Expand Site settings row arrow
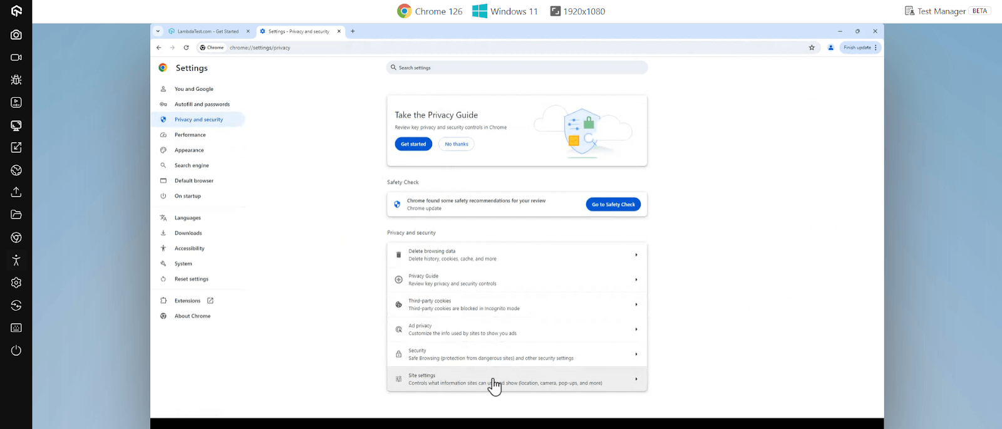 [x=636, y=379]
